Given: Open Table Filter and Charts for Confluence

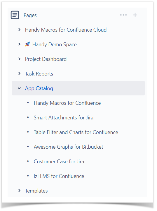Looking at the screenshot, I should [76, 132].
